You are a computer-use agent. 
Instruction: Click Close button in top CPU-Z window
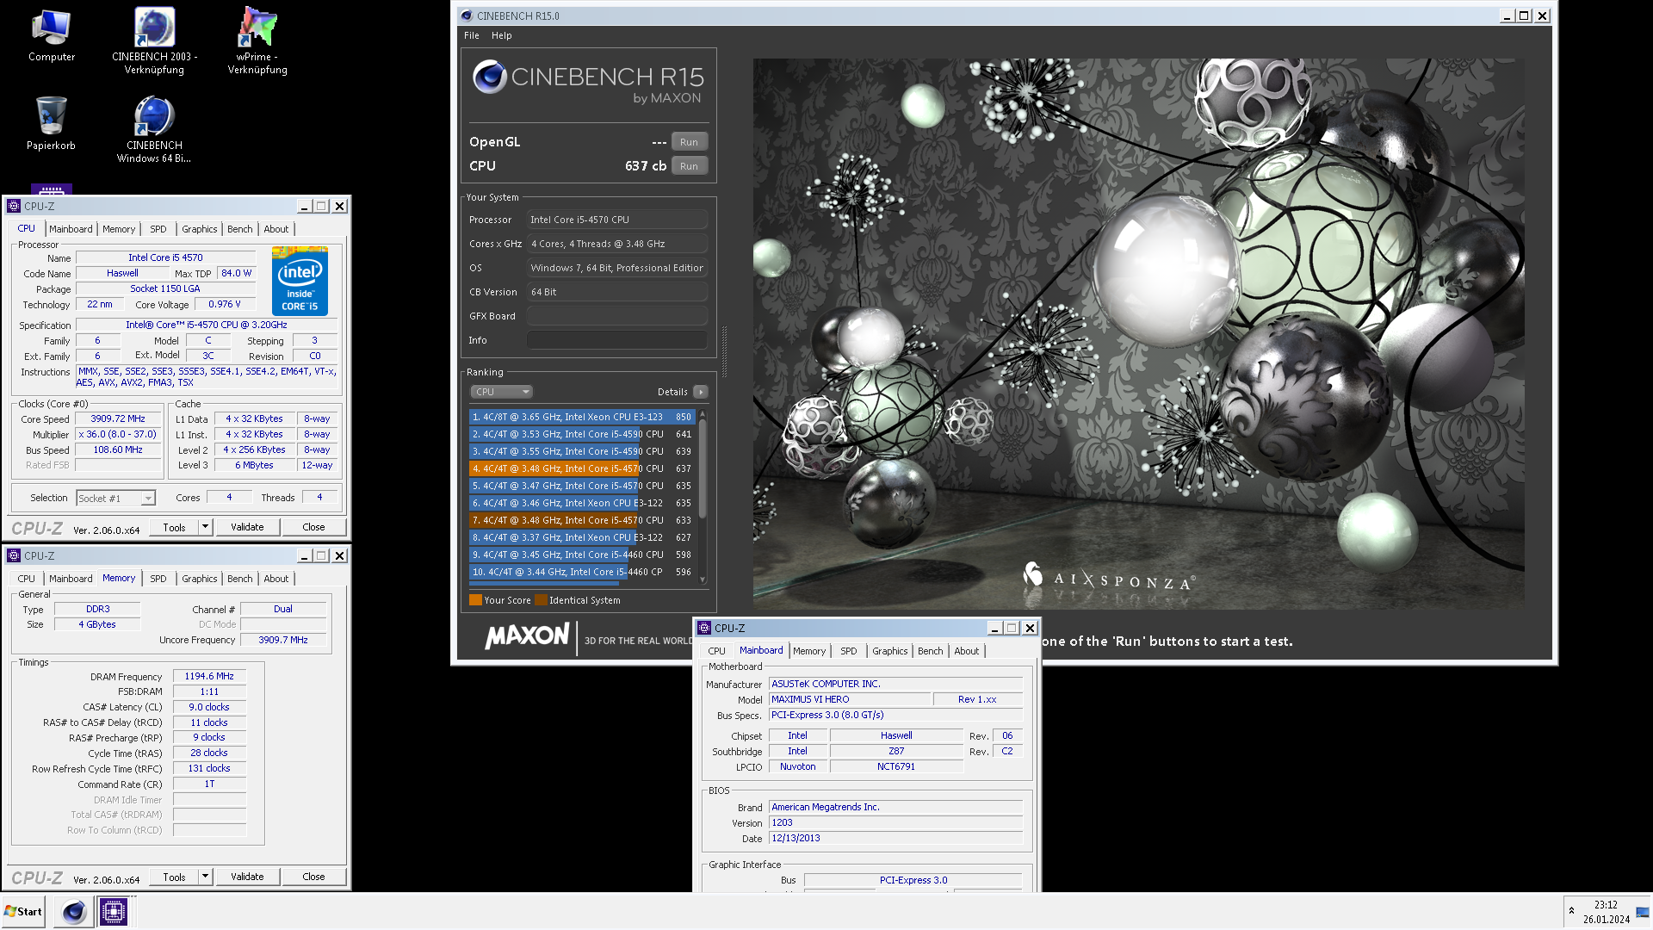pos(313,527)
